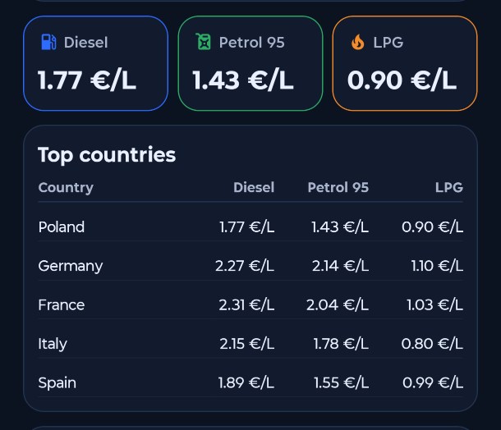
Task: Click the green petrol canister icon
Action: coord(203,42)
